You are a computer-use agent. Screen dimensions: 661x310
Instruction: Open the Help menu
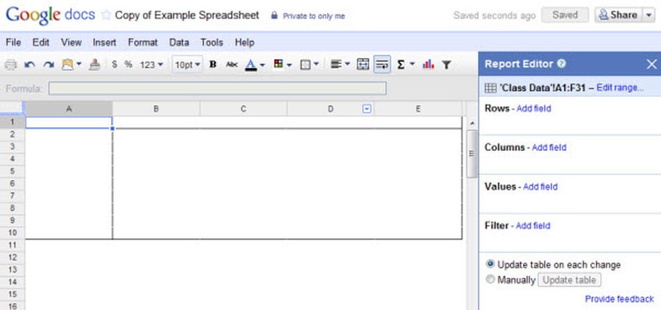click(245, 42)
